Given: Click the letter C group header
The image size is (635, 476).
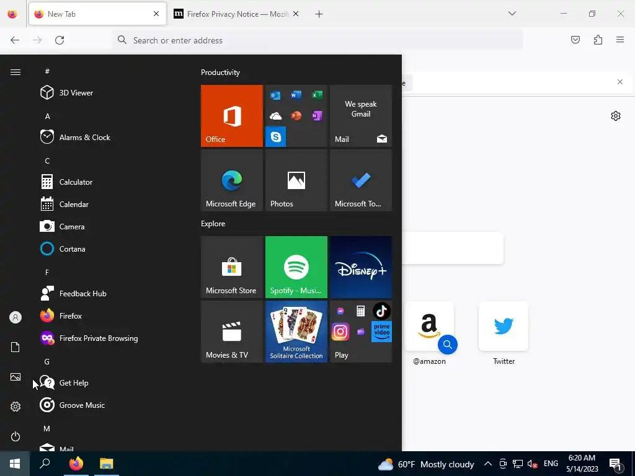Looking at the screenshot, I should (x=47, y=161).
